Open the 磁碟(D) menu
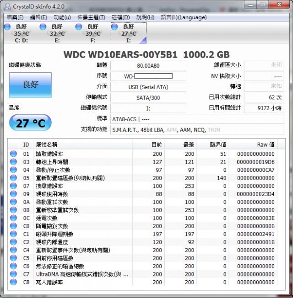Screen dimensions: 293x298 (x=120, y=17)
